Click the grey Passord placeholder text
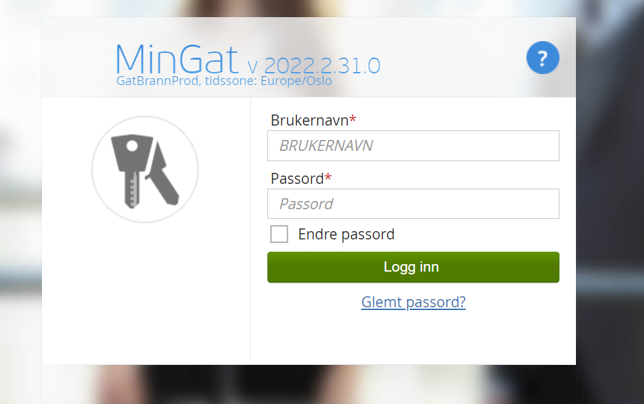Image resolution: width=644 pixels, height=404 pixels. click(x=307, y=204)
